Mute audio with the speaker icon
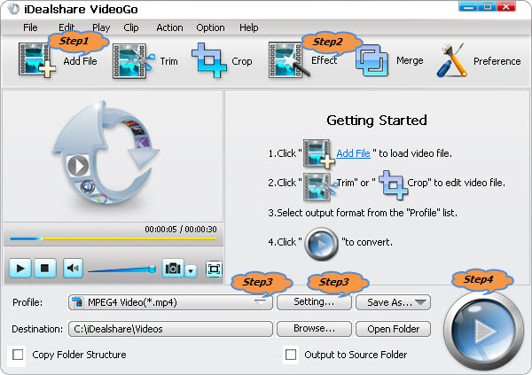The width and height of the screenshot is (532, 375). (73, 269)
